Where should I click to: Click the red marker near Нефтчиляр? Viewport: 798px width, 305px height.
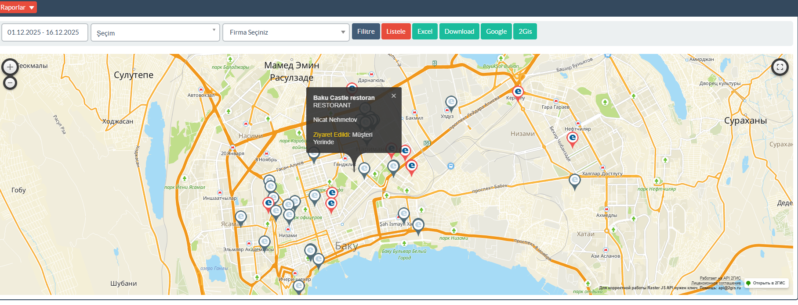572,138
